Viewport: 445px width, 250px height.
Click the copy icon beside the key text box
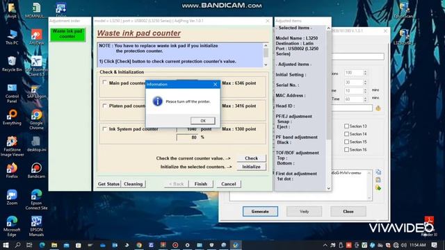click(x=378, y=172)
